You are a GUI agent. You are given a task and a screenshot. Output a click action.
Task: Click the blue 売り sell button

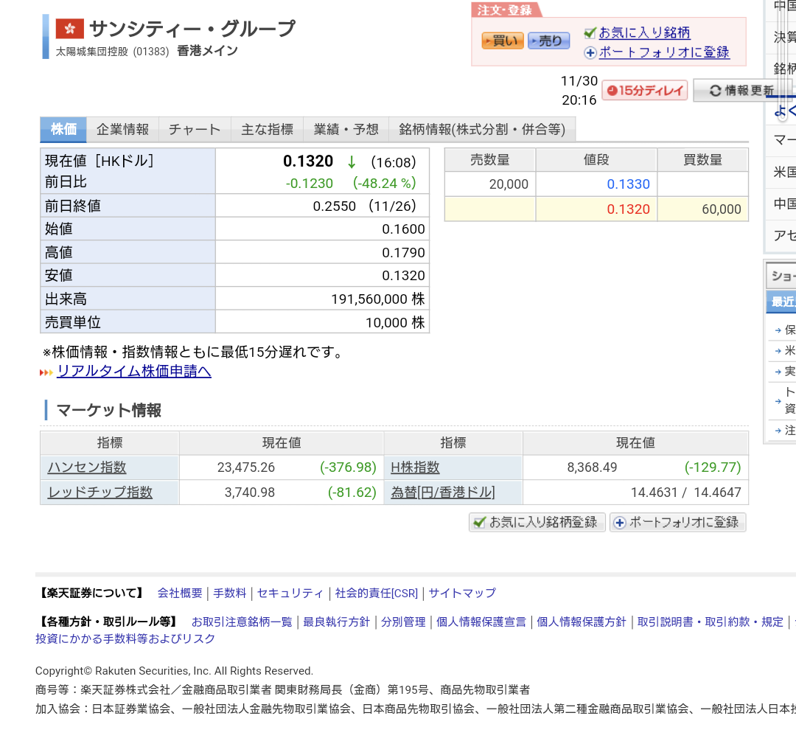pos(548,41)
